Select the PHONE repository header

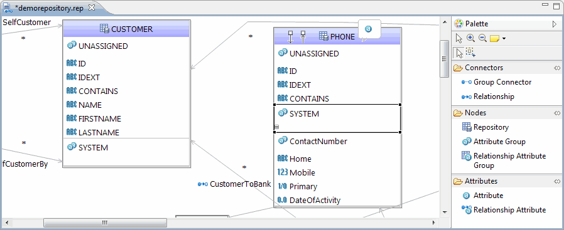[337, 36]
